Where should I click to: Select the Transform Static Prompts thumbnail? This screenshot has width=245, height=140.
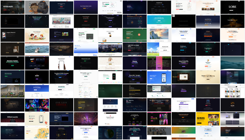[61, 77]
